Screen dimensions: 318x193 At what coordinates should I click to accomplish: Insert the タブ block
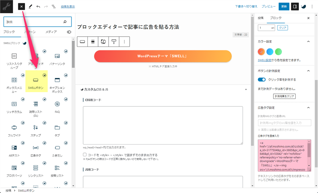pyautogui.click(x=57, y=130)
